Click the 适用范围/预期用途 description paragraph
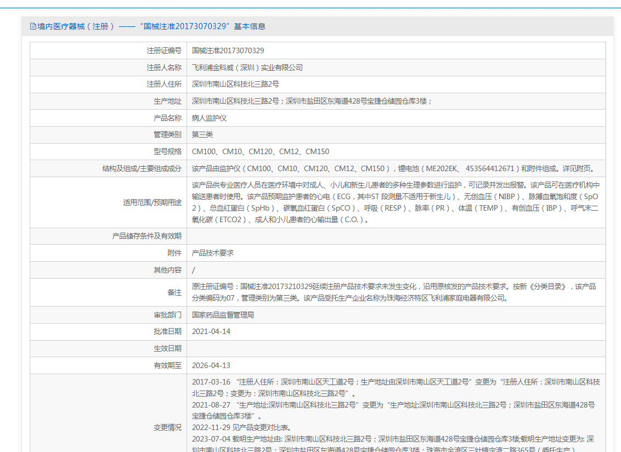Viewport: 621px width, 452px height. pos(395,202)
